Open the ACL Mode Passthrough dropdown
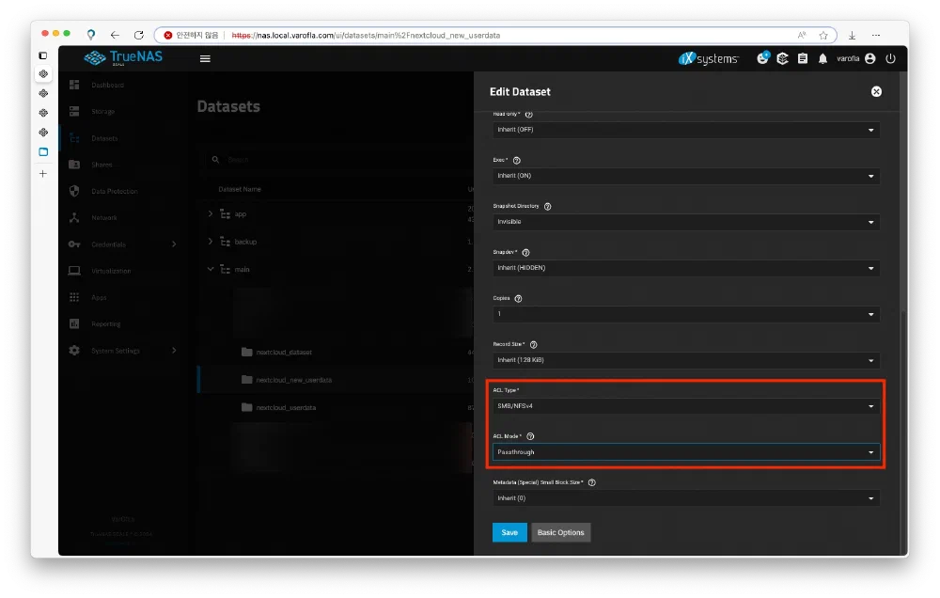The width and height of the screenshot is (940, 598). point(686,452)
